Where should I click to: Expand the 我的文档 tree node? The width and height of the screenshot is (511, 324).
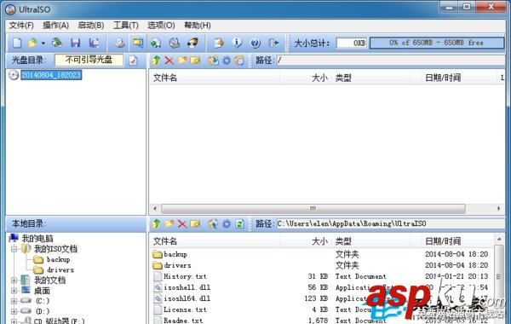tap(14, 280)
